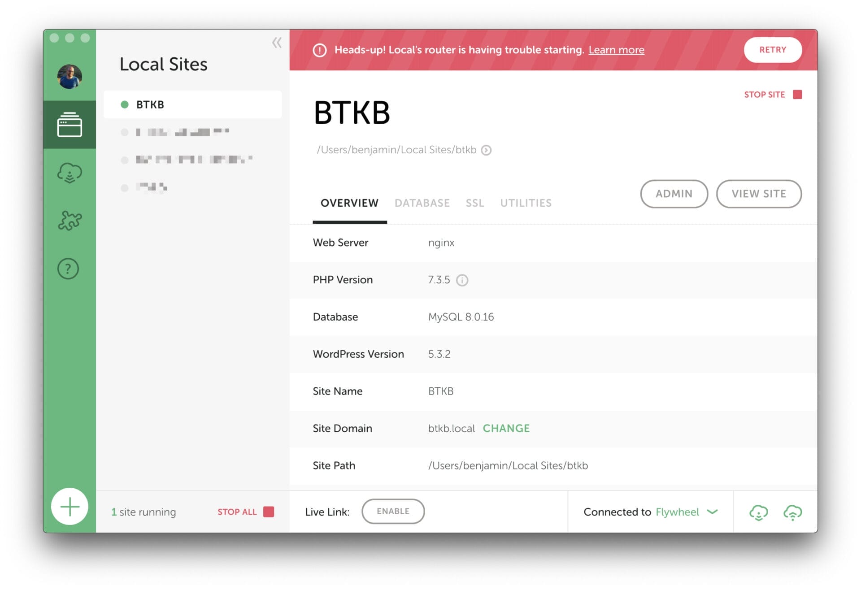This screenshot has width=861, height=590.
Task: Switch to the Utilities tab
Action: point(526,203)
